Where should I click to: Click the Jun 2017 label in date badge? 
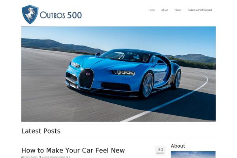point(160,153)
